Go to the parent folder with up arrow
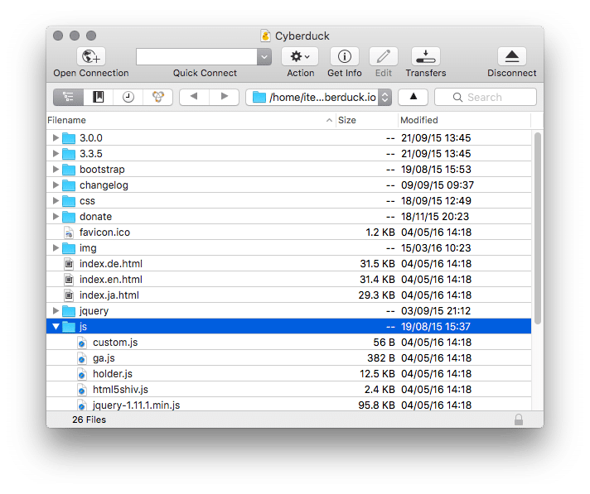The height and width of the screenshot is (494, 590). pyautogui.click(x=413, y=97)
